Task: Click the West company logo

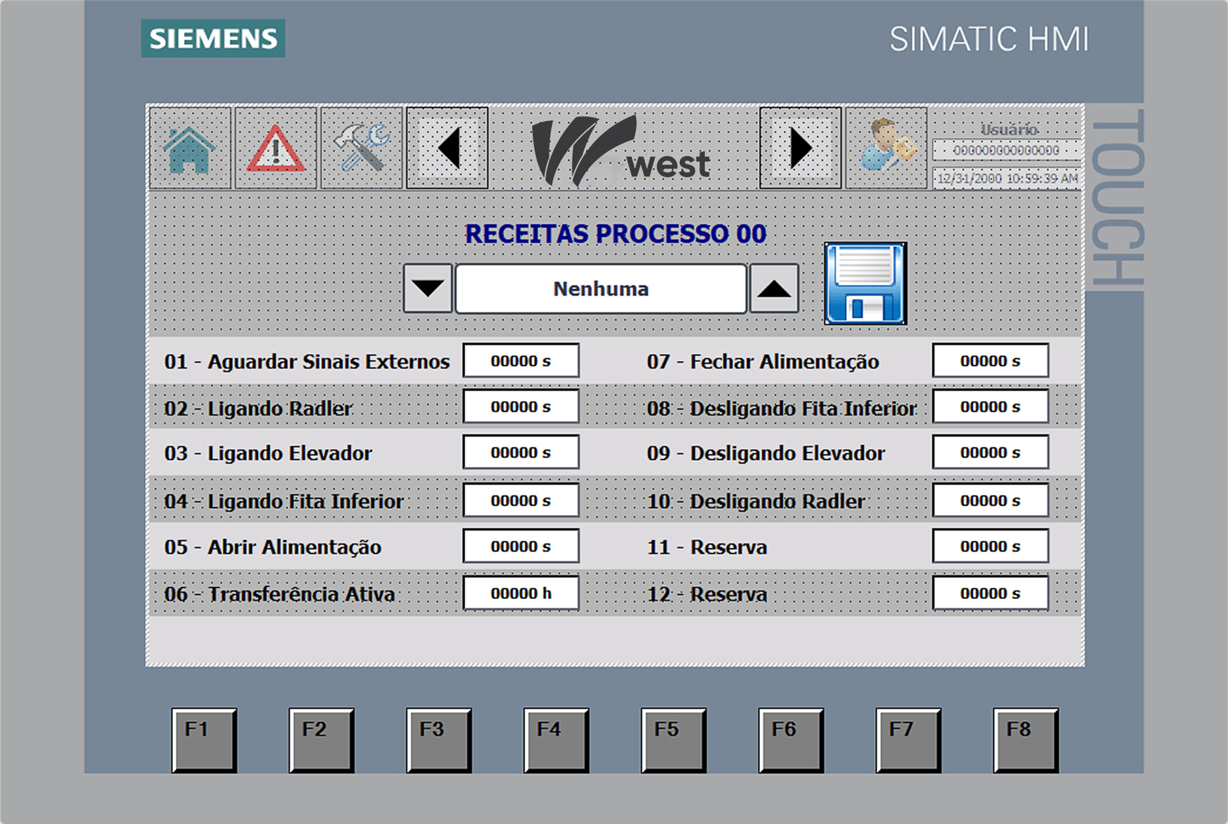Action: [620, 152]
